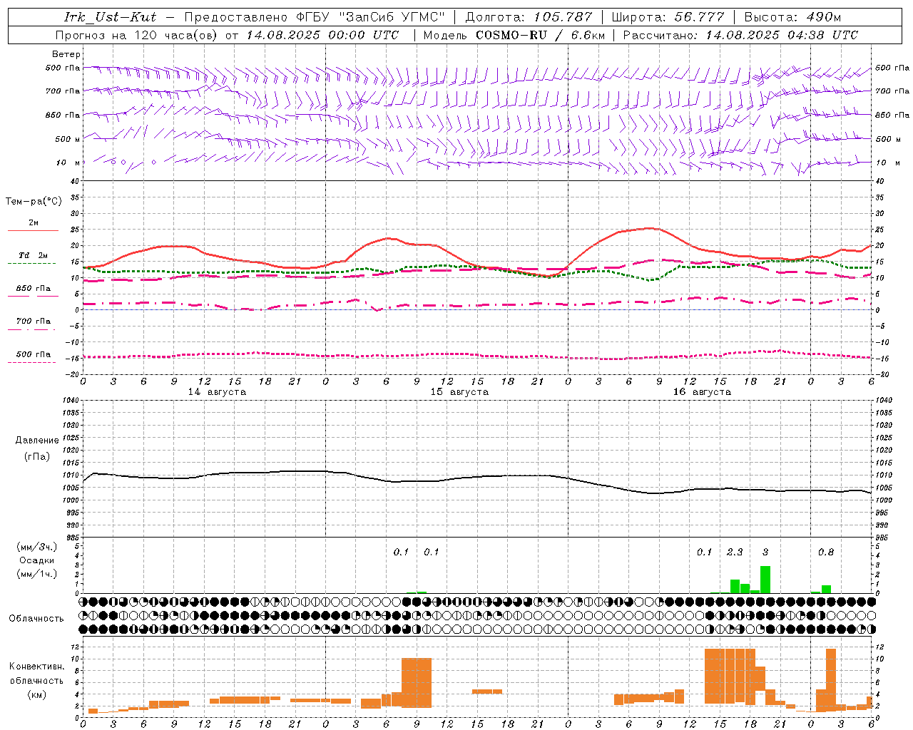Click the 14 августа date label
Image resolution: width=913 pixels, height=730 pixels.
coord(217,392)
